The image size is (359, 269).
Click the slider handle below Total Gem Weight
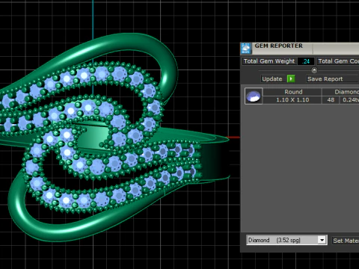pos(314,70)
